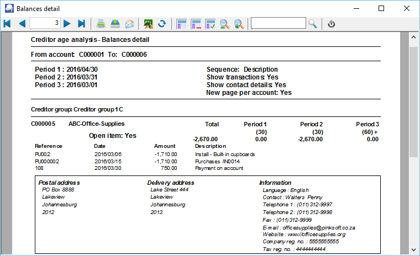Go to the first page of report
Viewport: 420px width, 256px height.
(x=7, y=24)
